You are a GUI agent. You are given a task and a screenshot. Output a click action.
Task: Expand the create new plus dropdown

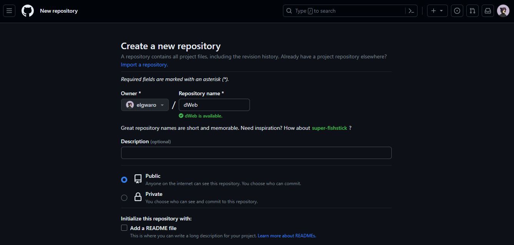437,10
